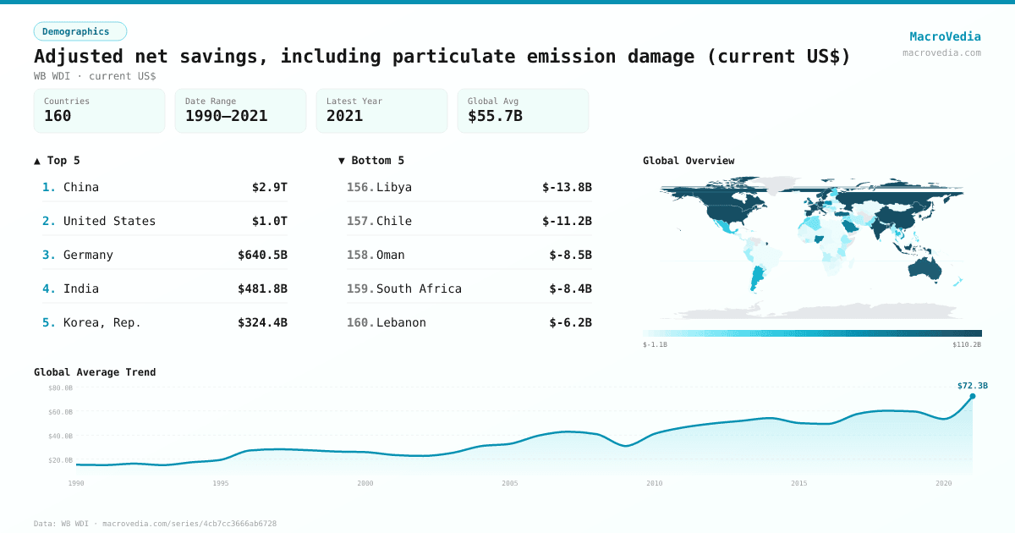Click the Date Range 1990–2021 card
This screenshot has height=533, width=1015.
240,110
